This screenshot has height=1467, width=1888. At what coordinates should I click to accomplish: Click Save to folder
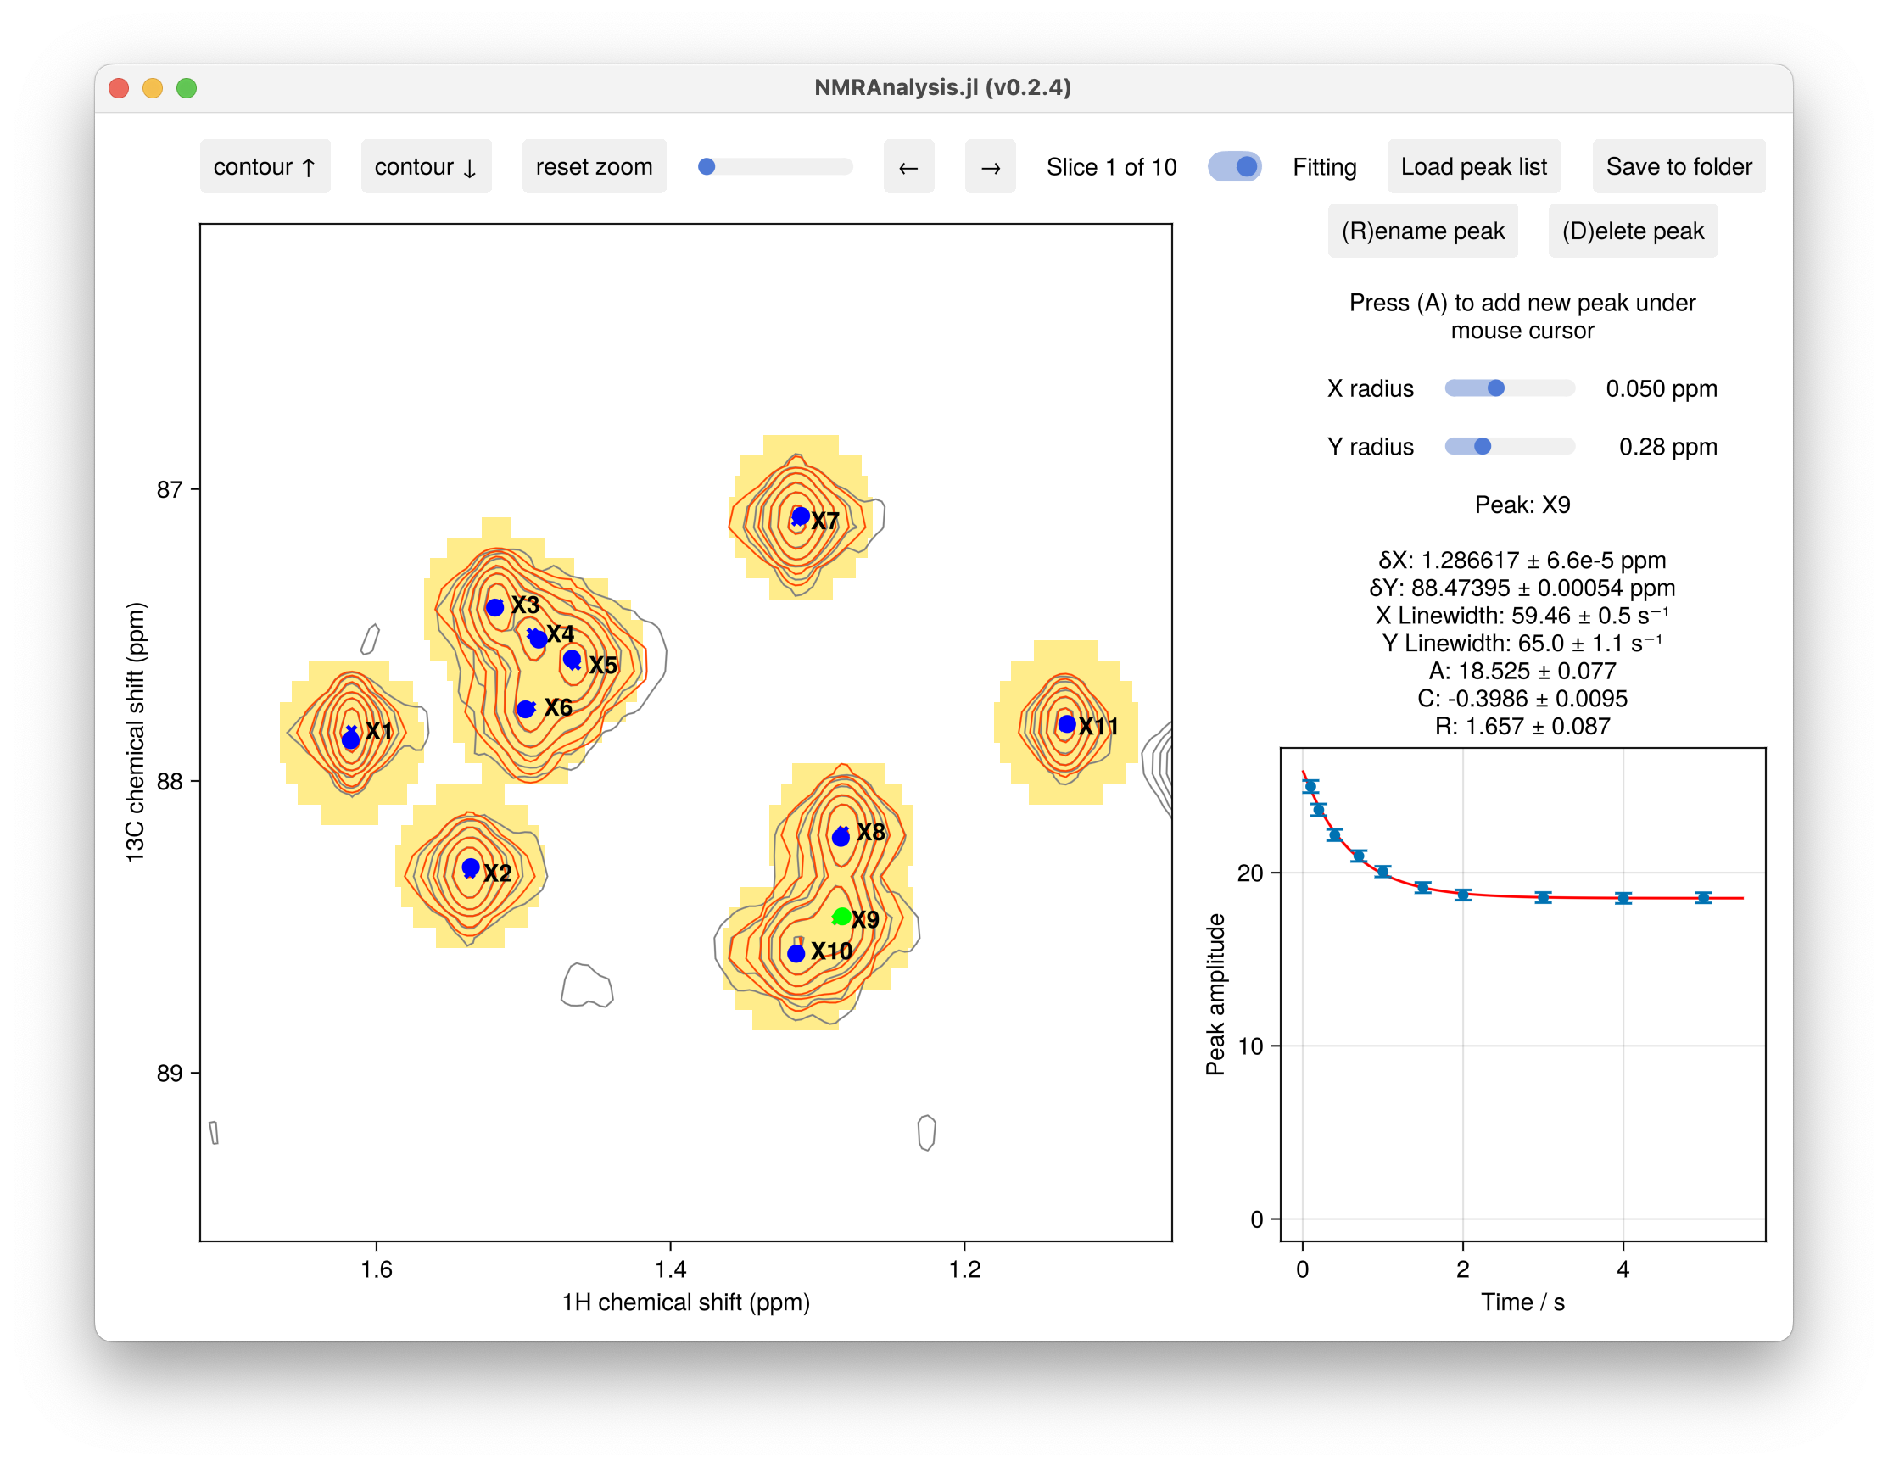click(1678, 166)
